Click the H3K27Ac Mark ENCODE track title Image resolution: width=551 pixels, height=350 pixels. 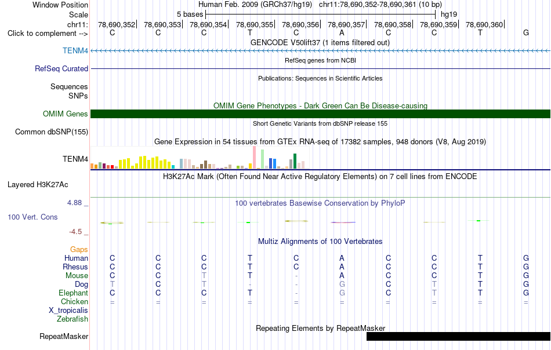[320, 176]
